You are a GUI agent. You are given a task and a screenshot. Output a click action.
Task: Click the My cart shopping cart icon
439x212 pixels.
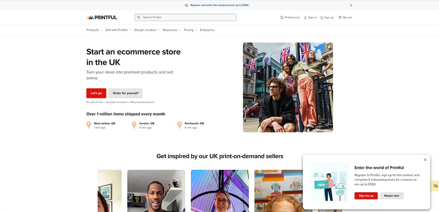point(340,17)
